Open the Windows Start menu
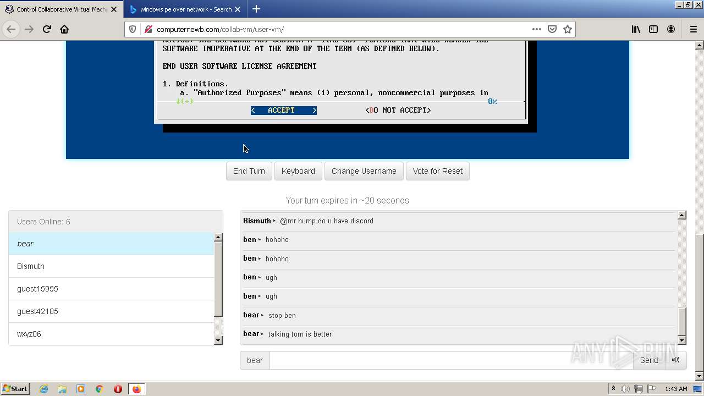Viewport: 704px width, 396px height. click(x=15, y=389)
